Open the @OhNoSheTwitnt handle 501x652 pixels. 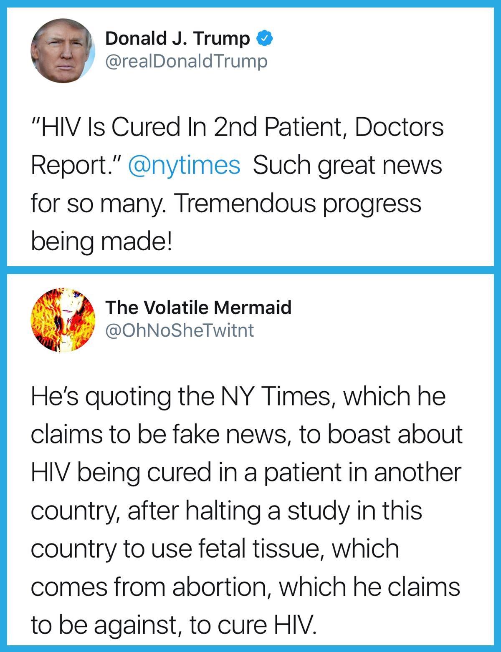[x=180, y=330]
